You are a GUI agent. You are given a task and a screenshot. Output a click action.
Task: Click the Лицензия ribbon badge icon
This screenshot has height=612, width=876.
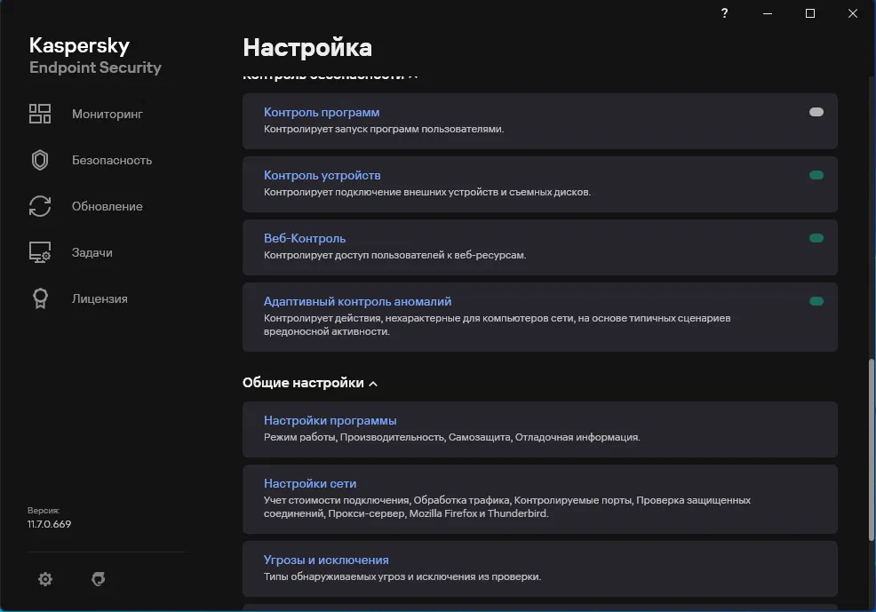(40, 298)
